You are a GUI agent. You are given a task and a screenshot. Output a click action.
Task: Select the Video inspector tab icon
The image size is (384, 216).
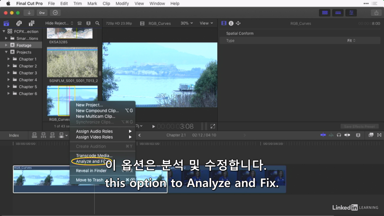[224, 23]
